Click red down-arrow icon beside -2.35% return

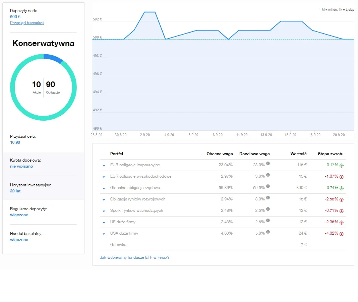click(x=342, y=223)
